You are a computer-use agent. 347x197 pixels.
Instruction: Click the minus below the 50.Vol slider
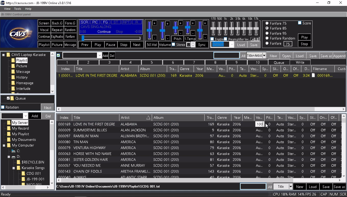pyautogui.click(x=155, y=38)
